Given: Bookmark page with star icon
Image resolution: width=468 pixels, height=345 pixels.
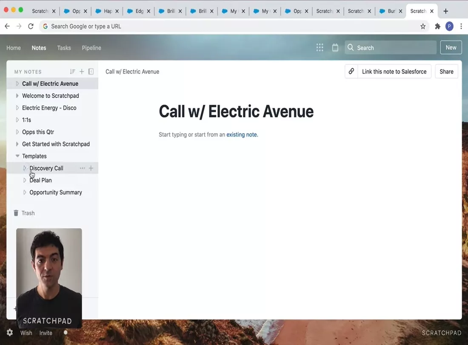Looking at the screenshot, I should (423, 26).
